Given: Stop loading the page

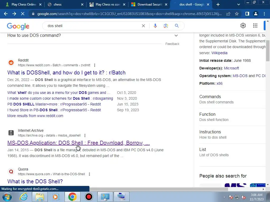Looking at the screenshot, I should click(23, 14).
